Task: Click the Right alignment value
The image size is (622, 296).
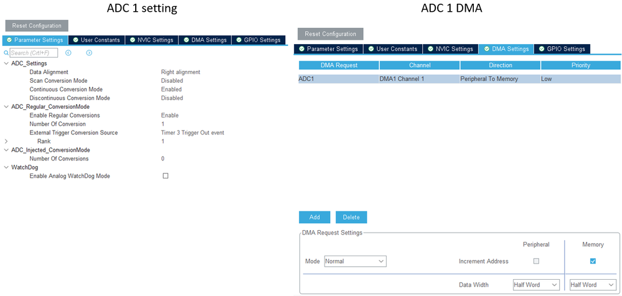Action: pyautogui.click(x=181, y=72)
